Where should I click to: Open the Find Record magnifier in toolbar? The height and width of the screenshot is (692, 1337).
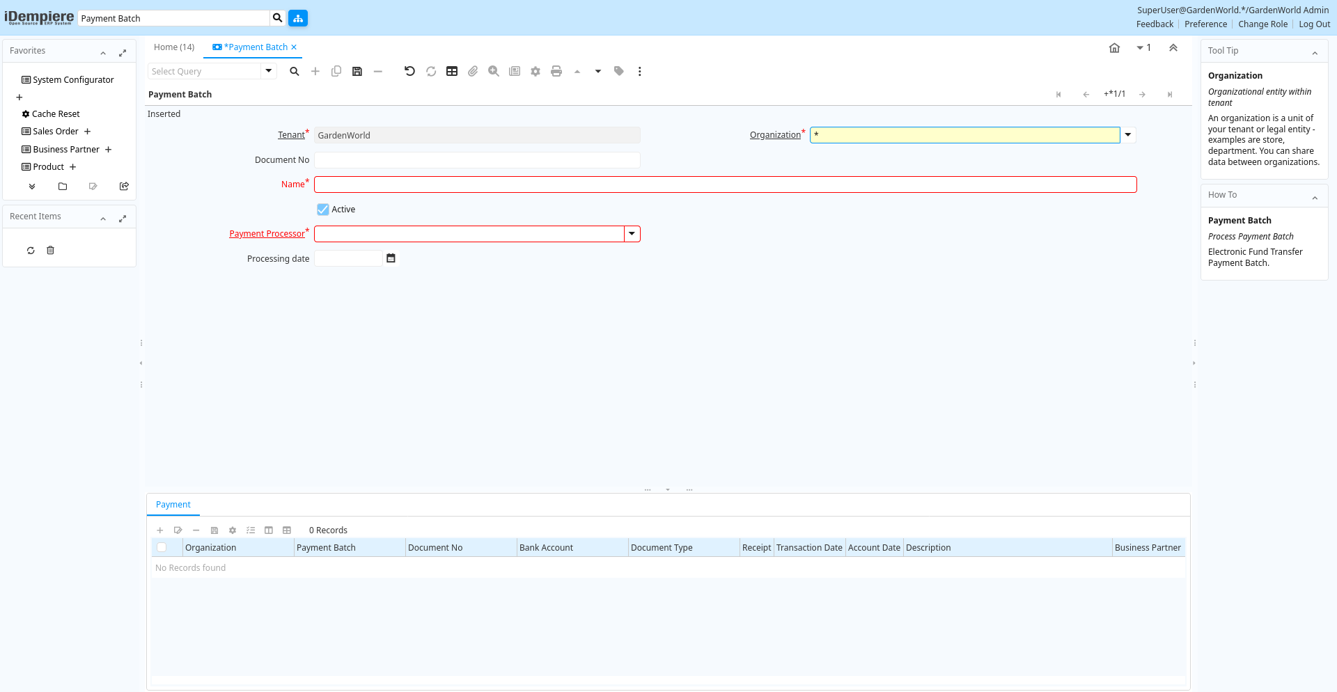click(x=295, y=71)
